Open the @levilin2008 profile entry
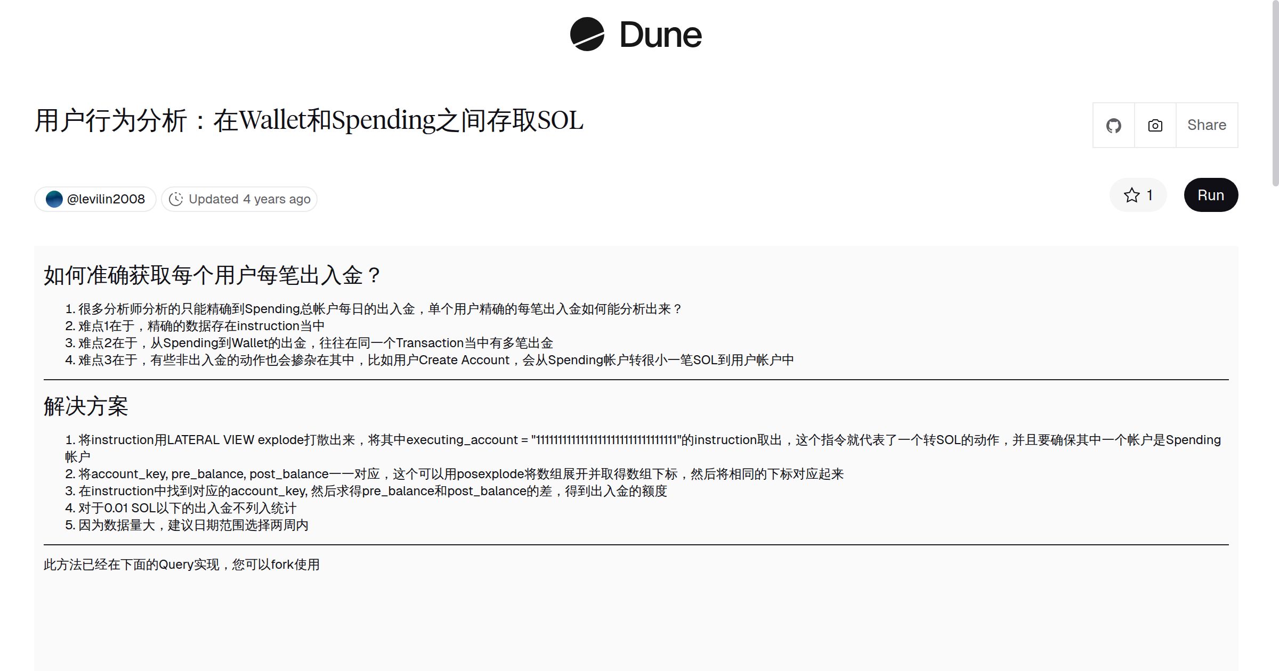Viewport: 1279px width, 671px height. point(95,199)
